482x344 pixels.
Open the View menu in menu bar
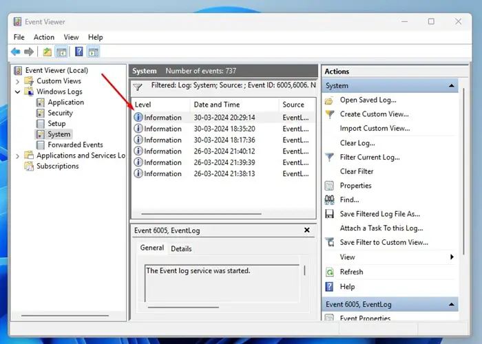(x=71, y=37)
